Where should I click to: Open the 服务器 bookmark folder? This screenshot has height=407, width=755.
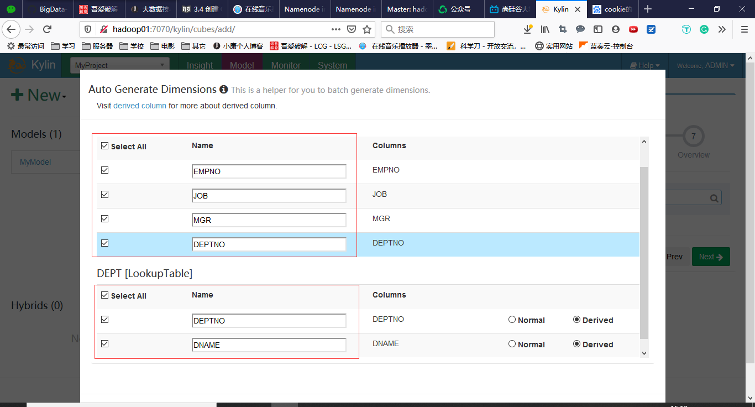click(97, 46)
